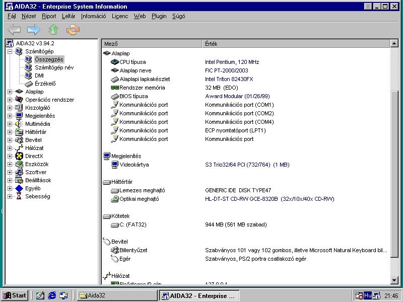Open the Plugin menu
The height and width of the screenshot is (302, 403).
[159, 16]
